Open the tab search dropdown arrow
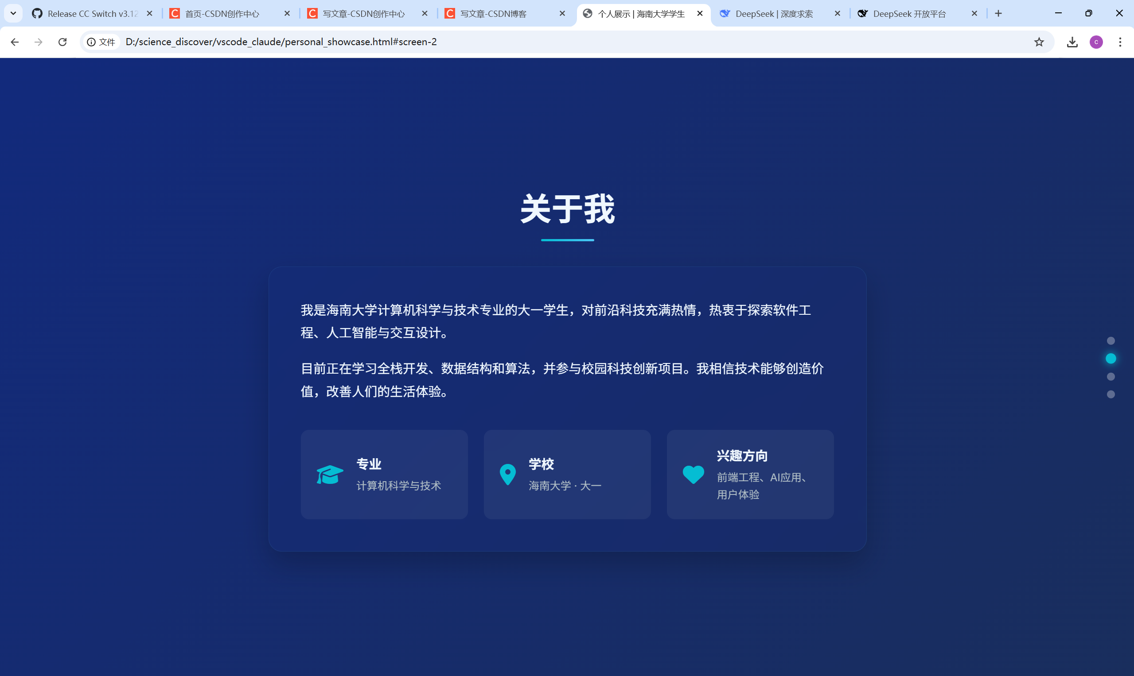The width and height of the screenshot is (1134, 676). tap(13, 13)
